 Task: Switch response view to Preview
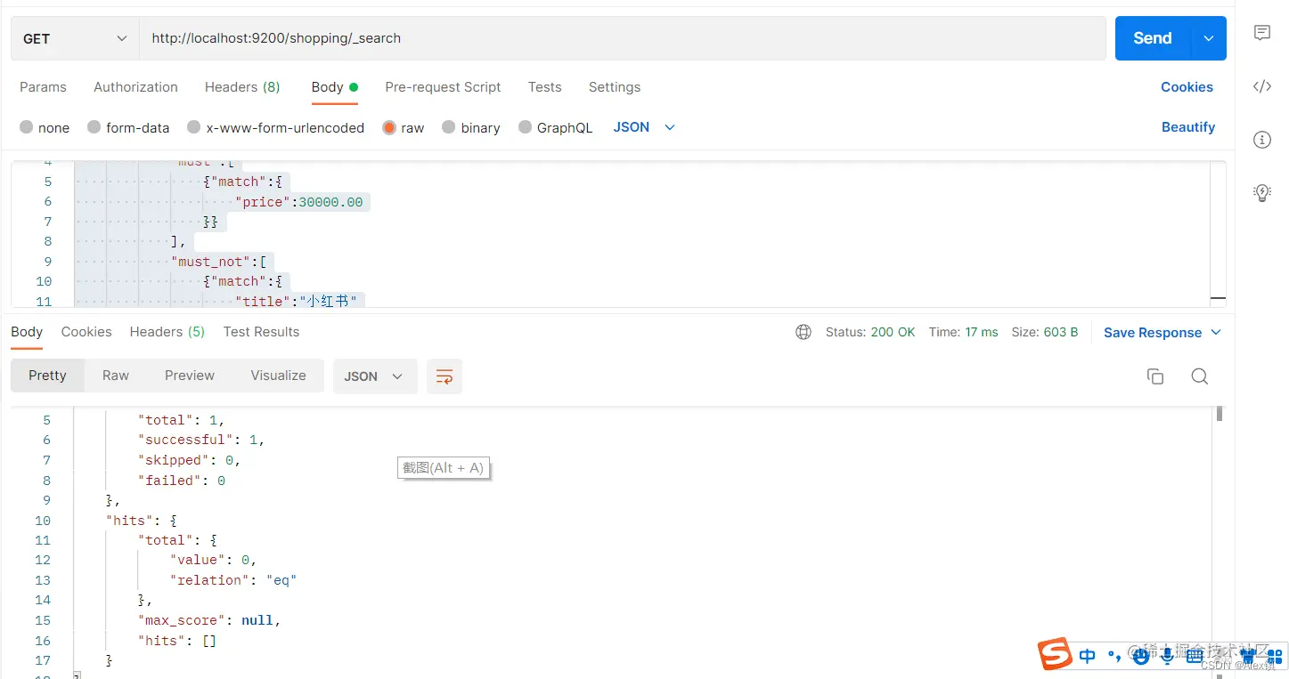(190, 376)
